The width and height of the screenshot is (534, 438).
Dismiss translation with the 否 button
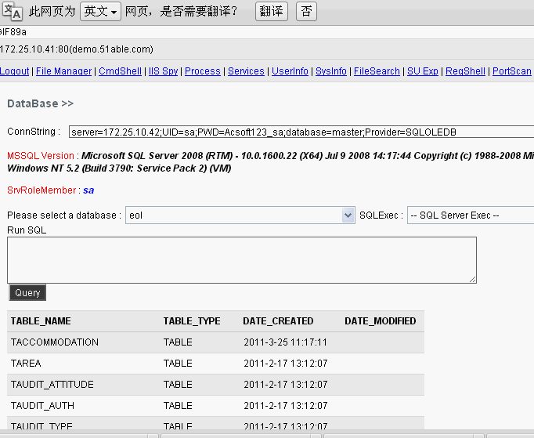pos(306,11)
